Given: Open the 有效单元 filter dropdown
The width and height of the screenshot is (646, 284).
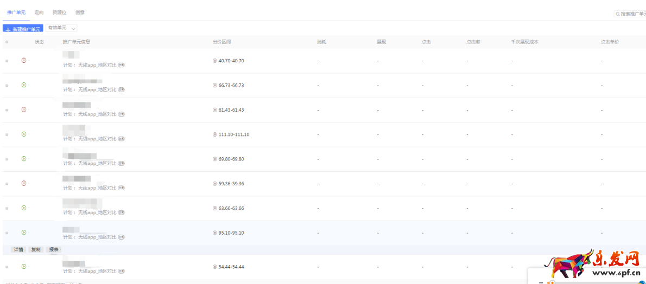Looking at the screenshot, I should [61, 28].
